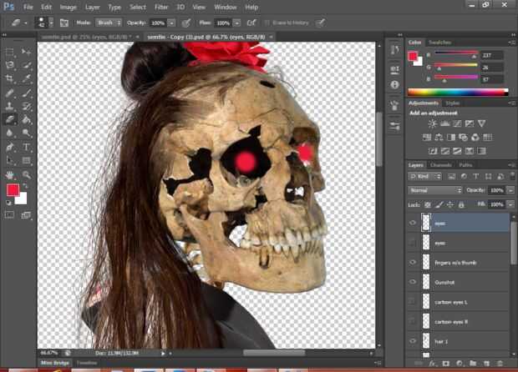Select the History Brush tool
Viewport: 518px width, 372px height.
pyautogui.click(x=26, y=106)
